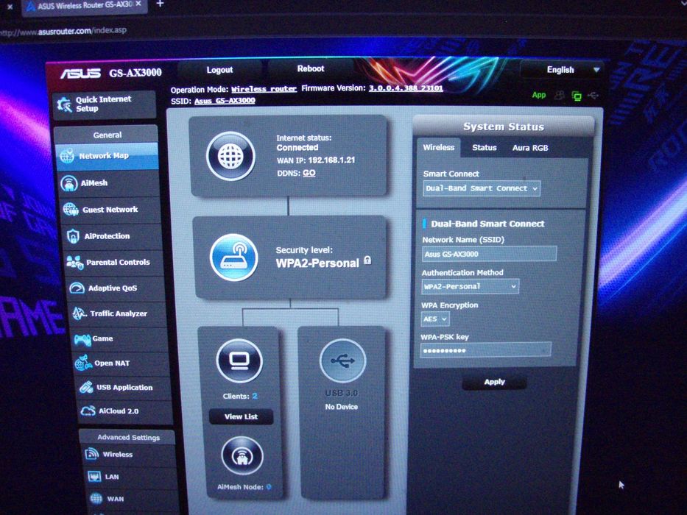
Task: Click the Reboot button
Action: (311, 68)
